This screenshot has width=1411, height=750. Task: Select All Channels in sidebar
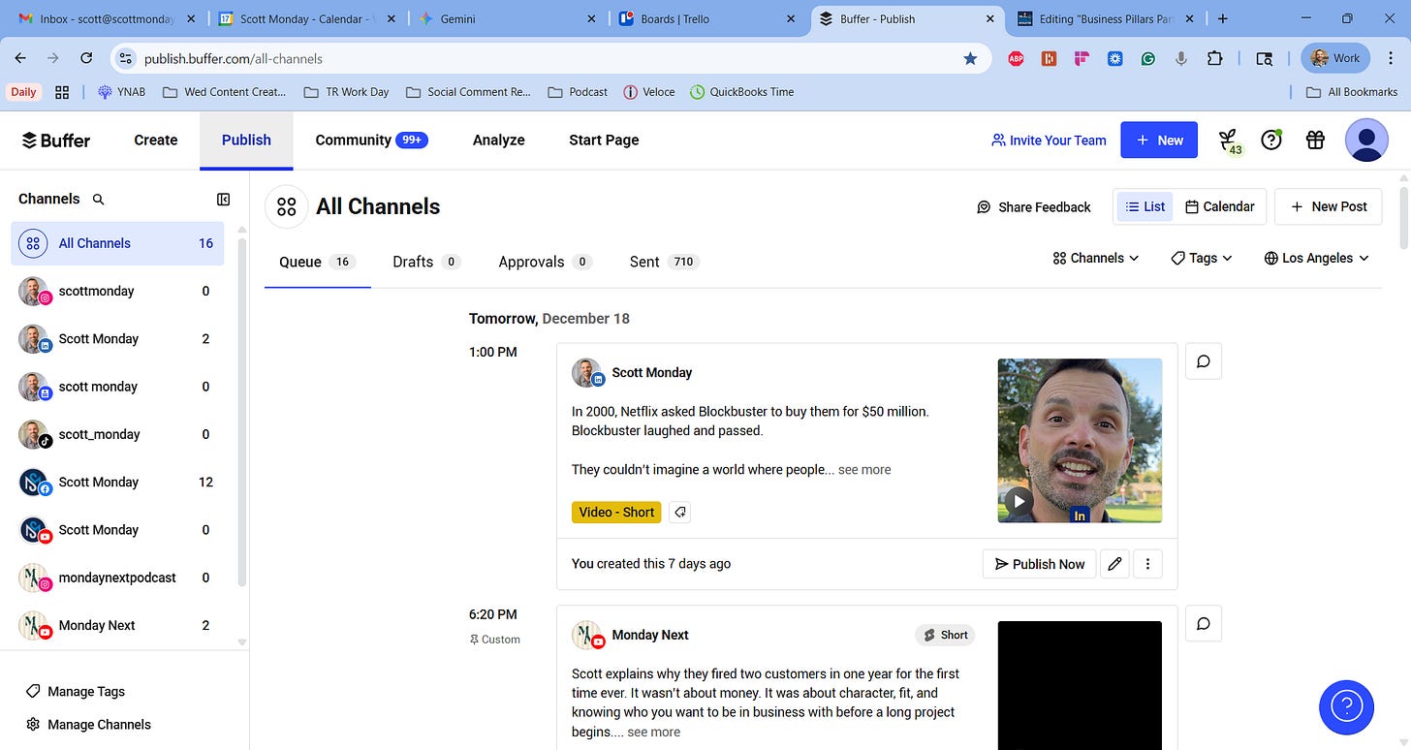[117, 243]
